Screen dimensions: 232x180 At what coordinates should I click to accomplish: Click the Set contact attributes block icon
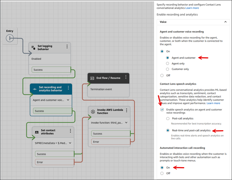click(x=37, y=132)
